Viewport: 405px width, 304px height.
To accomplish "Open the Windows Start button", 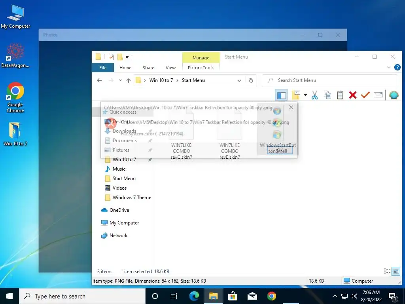I will (x=9, y=296).
